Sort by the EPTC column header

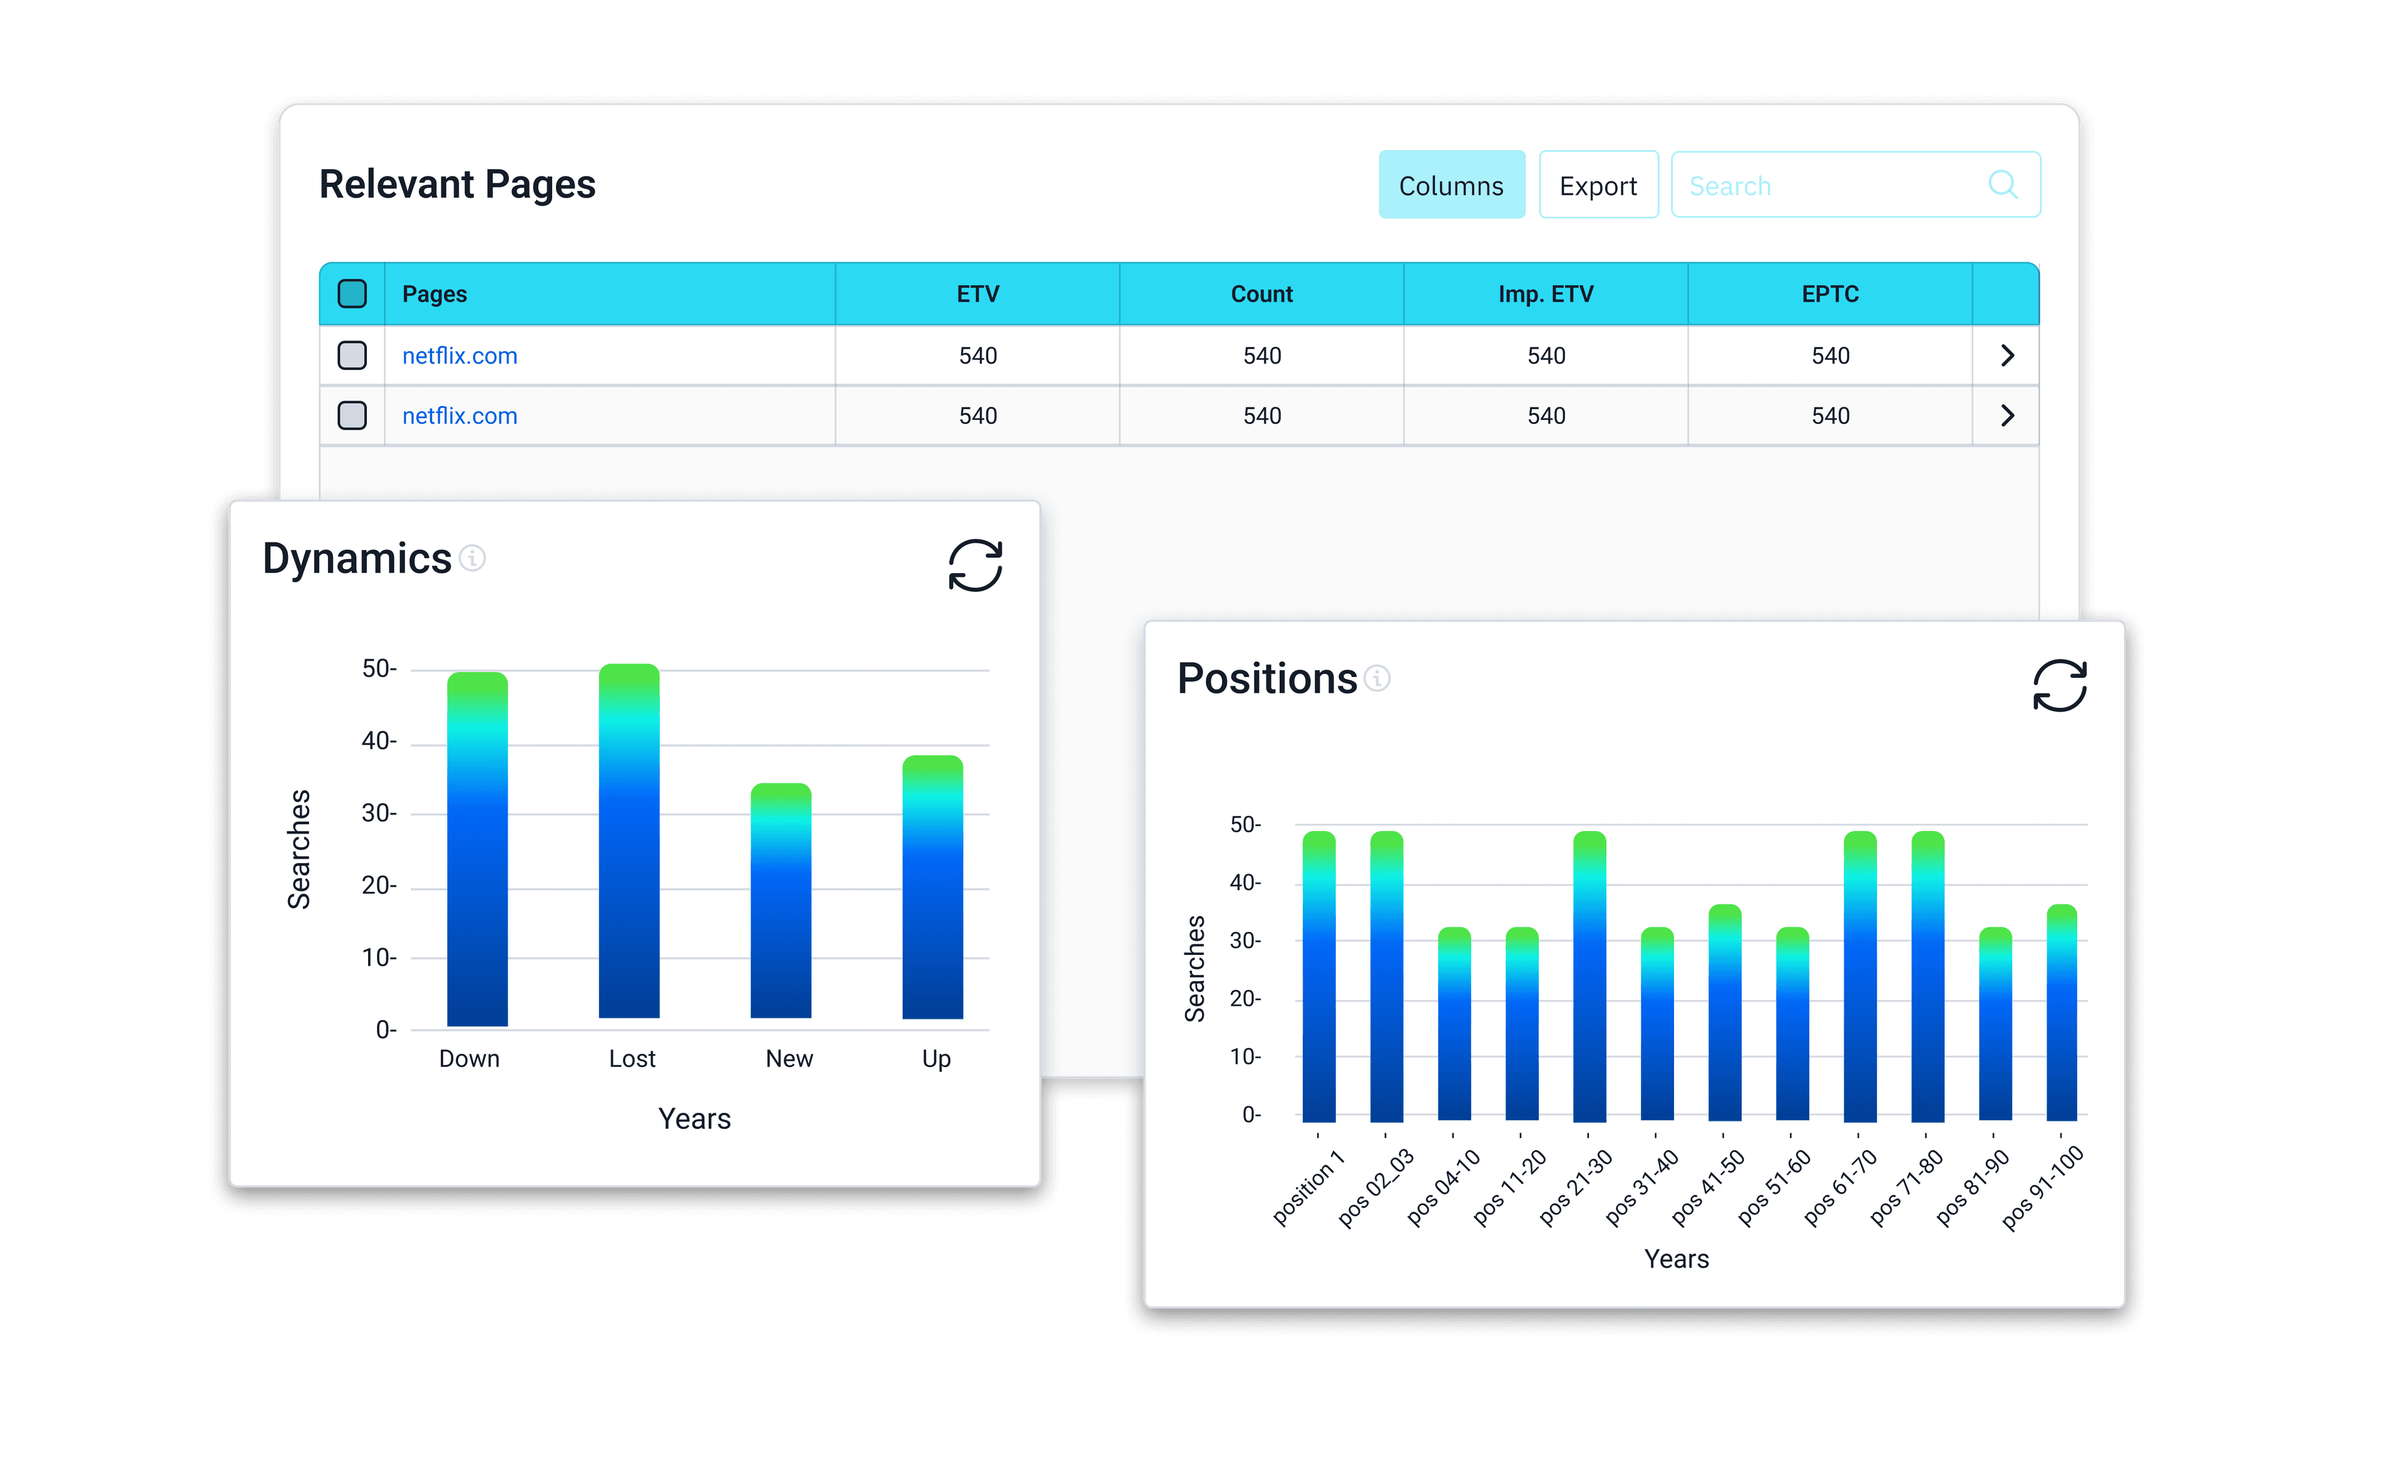[x=1829, y=294]
